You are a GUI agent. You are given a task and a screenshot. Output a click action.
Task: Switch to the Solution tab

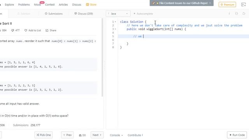click(x=24, y=14)
